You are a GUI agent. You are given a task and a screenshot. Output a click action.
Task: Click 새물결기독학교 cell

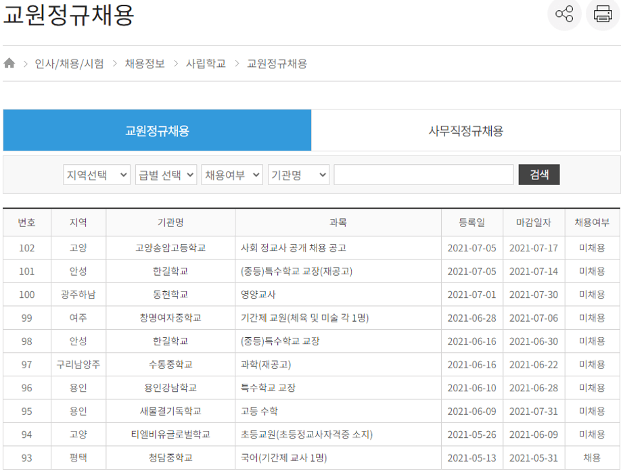click(x=170, y=412)
